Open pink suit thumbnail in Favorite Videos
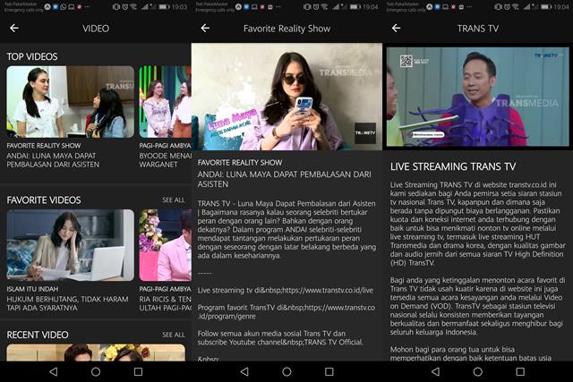The width and height of the screenshot is (573, 382). (165, 245)
